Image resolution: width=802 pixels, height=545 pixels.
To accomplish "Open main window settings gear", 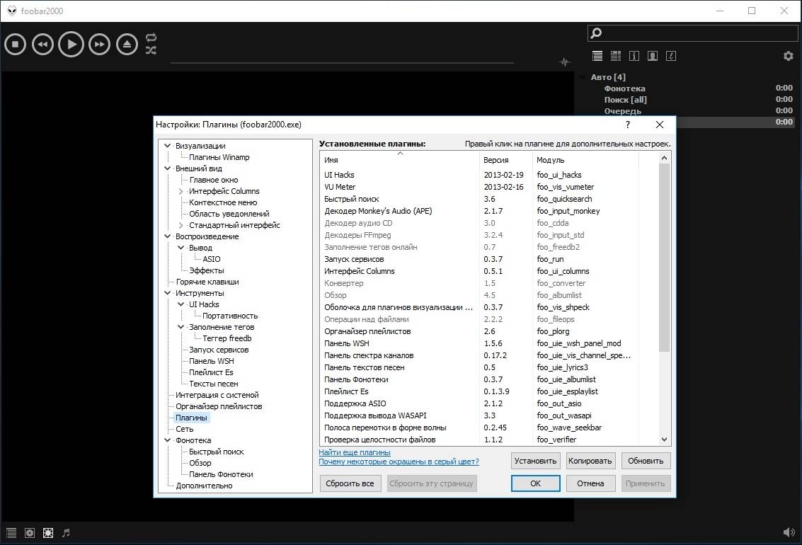I will [788, 56].
